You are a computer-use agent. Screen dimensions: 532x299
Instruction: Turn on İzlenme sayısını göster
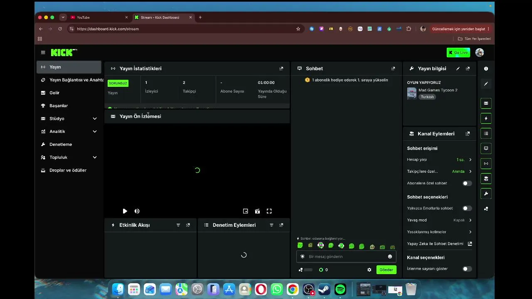(467, 269)
